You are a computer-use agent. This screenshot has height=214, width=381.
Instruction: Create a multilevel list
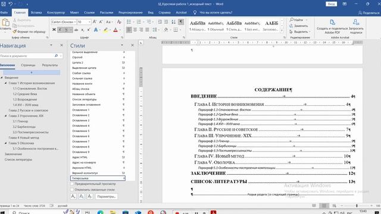[149, 22]
